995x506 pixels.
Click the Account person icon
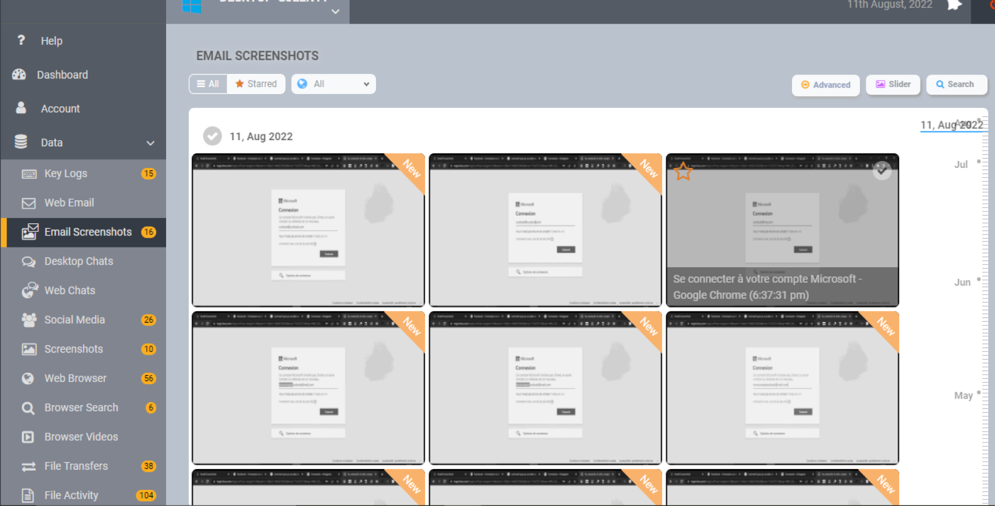tap(21, 108)
